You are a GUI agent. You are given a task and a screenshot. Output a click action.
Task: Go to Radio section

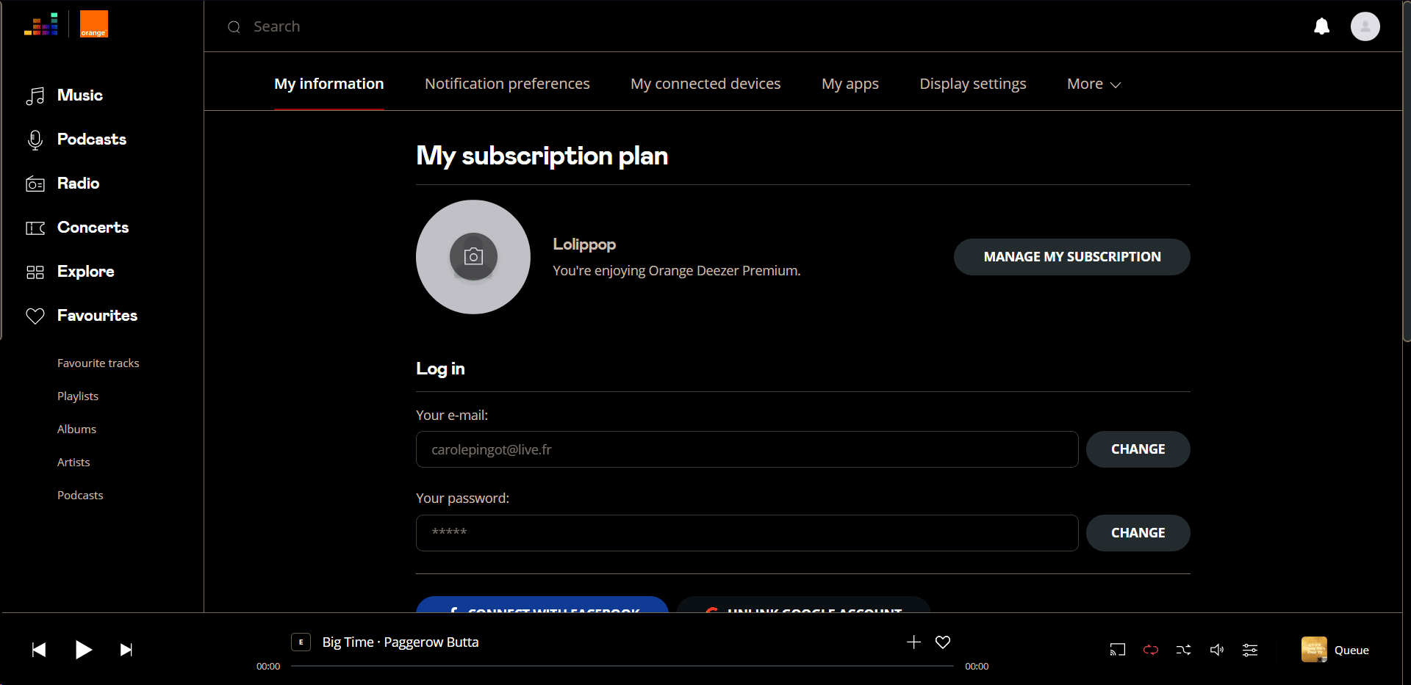pyautogui.click(x=78, y=184)
